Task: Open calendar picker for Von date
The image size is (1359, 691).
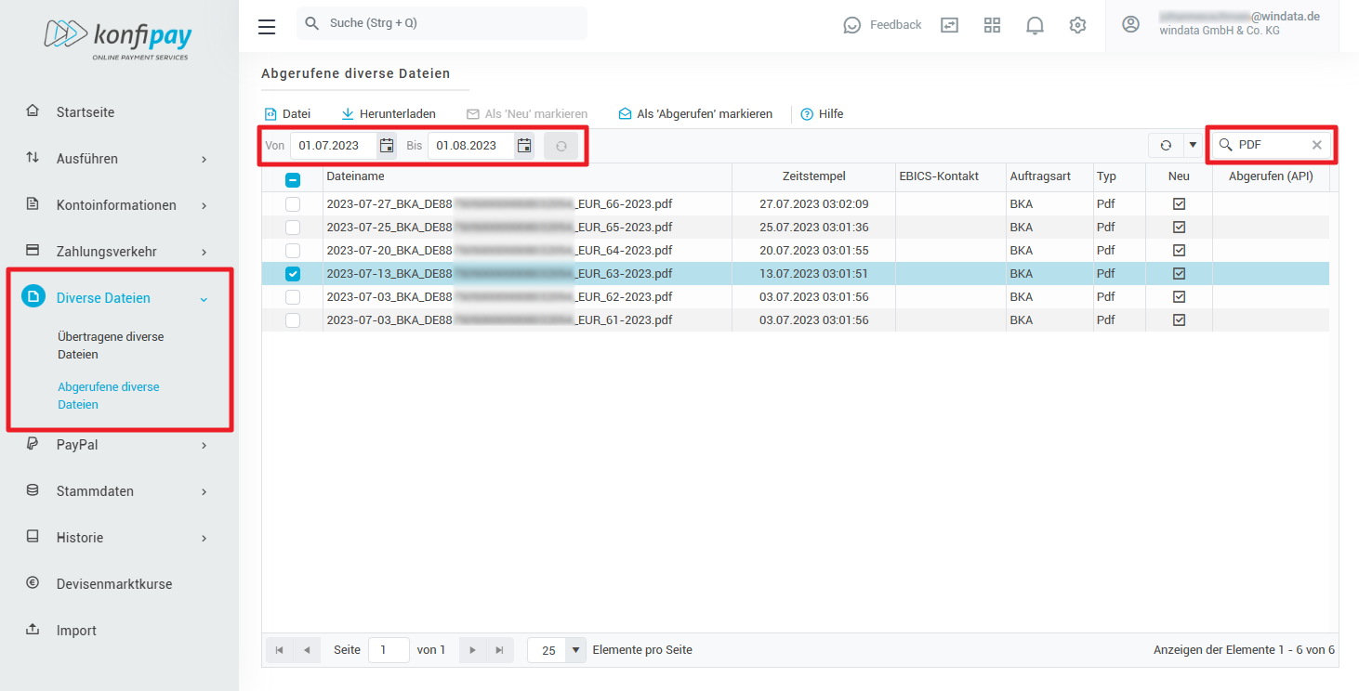Action: click(387, 146)
